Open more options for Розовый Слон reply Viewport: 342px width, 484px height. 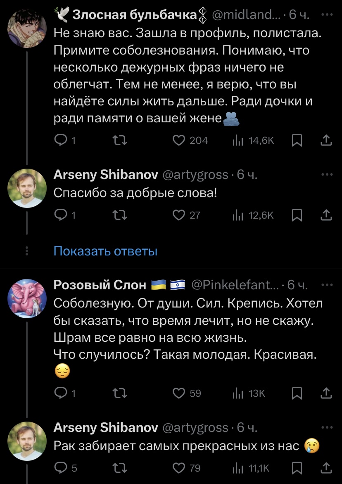point(326,285)
